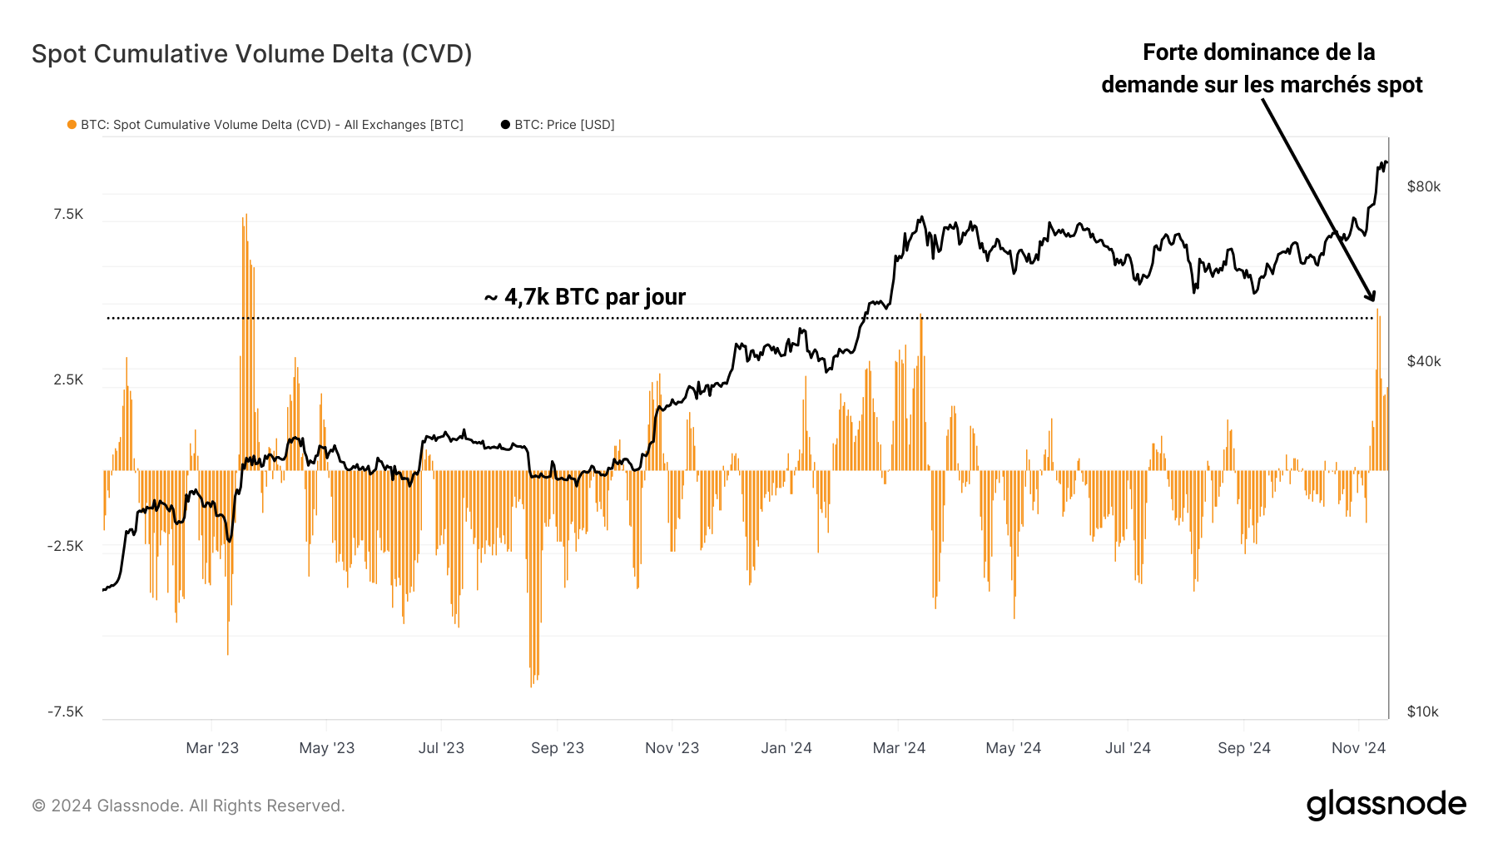Viewport: 1498px width, 843px height.
Task: Select the $10k price axis label
Action: pyautogui.click(x=1422, y=712)
